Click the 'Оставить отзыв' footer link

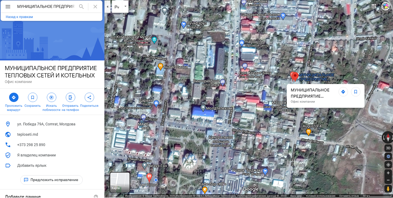pyautogui.click(x=349, y=196)
